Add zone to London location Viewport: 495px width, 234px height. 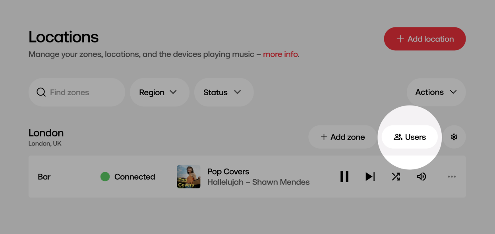pyautogui.click(x=342, y=137)
